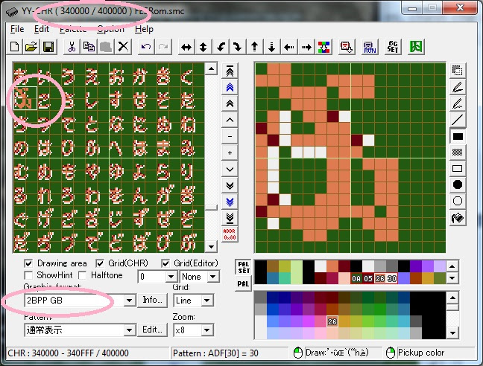This screenshot has width=483, height=366.
Task: Jump to ROM start with top arrow
Action: 230,71
